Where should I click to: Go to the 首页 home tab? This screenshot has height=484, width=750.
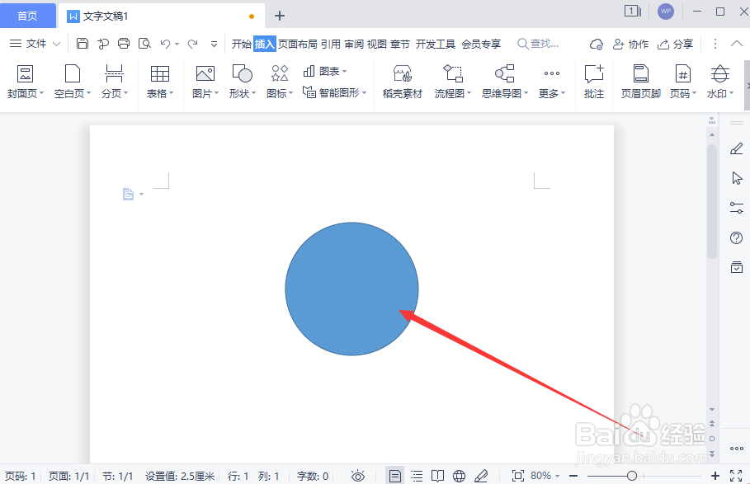pos(27,16)
